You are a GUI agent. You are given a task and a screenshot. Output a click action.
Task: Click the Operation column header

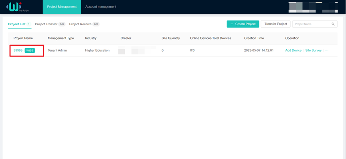[292, 38]
